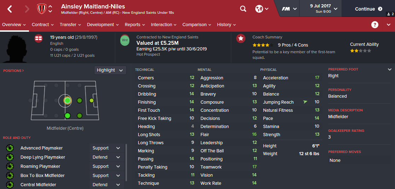395x189 pixels.
Task: Click the Coach Summary star icon
Action: 241,38
